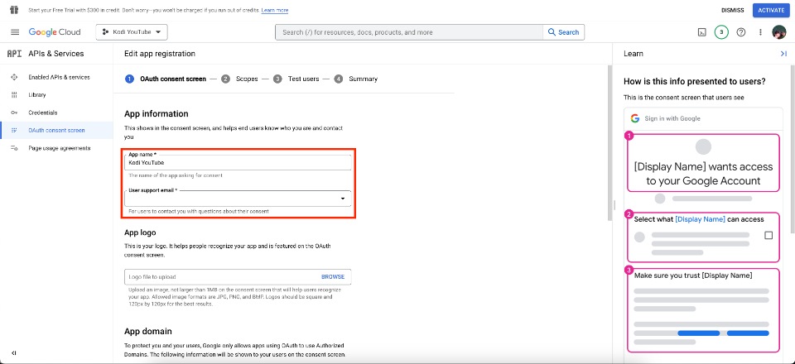Click into the App name field
The image size is (795, 364).
[x=238, y=162]
